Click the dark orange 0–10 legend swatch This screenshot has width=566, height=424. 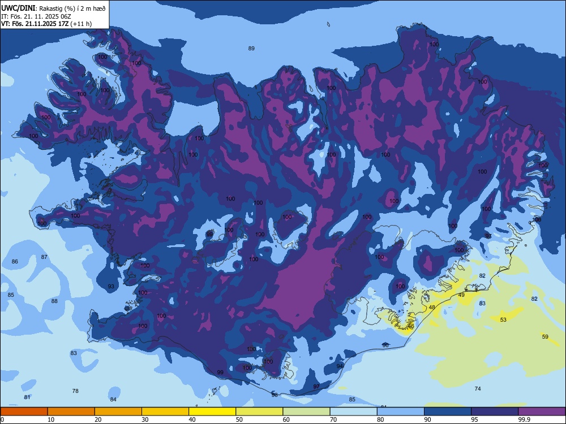pyautogui.click(x=24, y=412)
